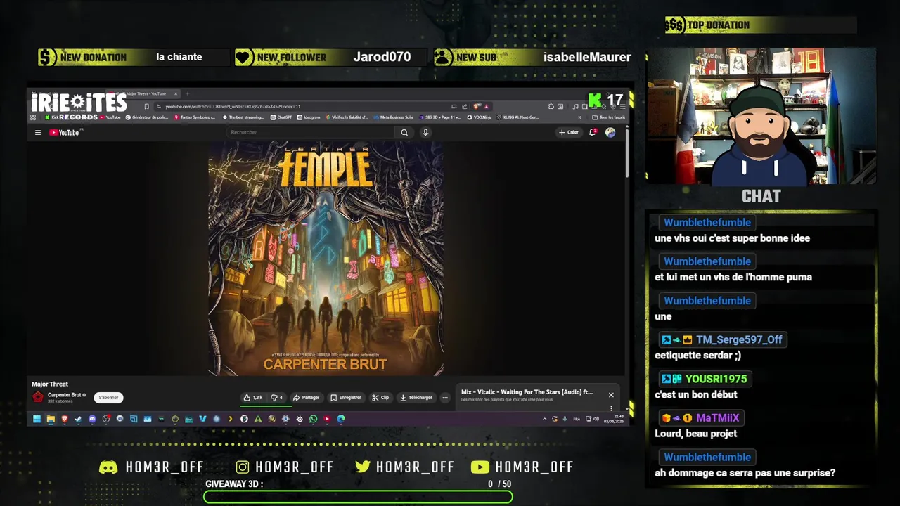This screenshot has height=506, width=900.
Task: Open the Twitter Symboles bookmark
Action: pyautogui.click(x=194, y=117)
